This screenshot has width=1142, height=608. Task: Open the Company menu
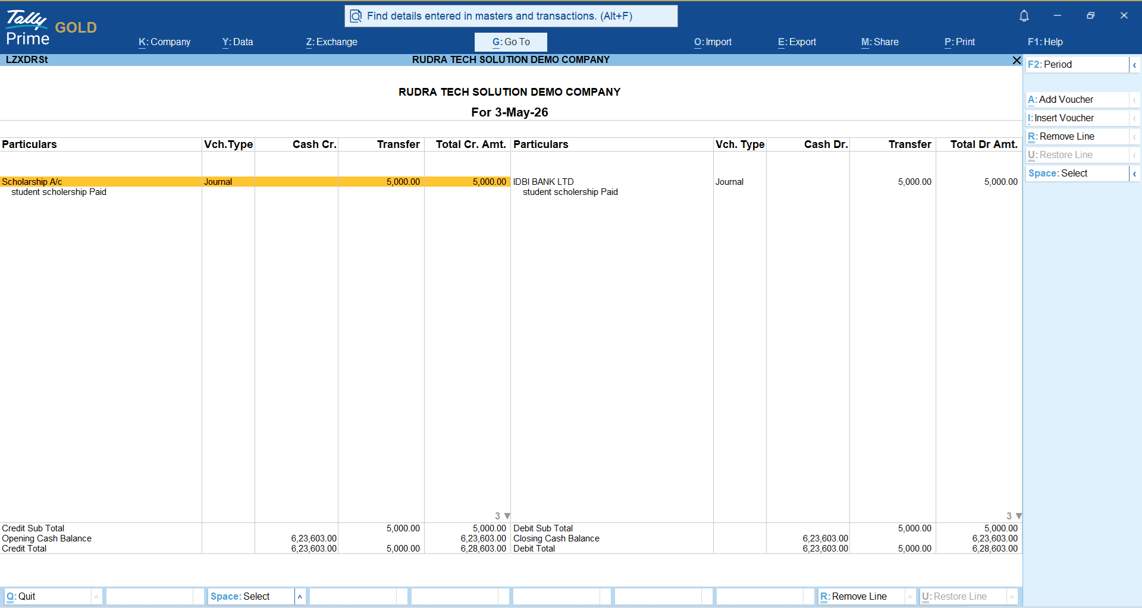[164, 42]
